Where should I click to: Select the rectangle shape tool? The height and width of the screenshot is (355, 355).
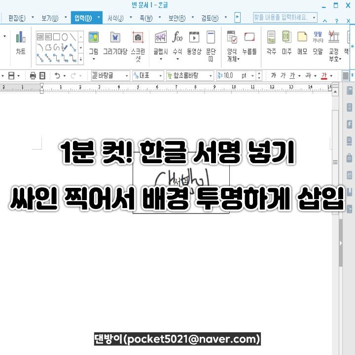56,37
